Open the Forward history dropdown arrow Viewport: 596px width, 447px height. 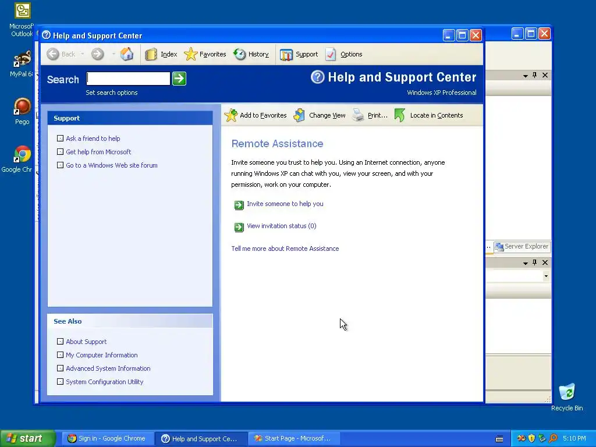(x=113, y=54)
